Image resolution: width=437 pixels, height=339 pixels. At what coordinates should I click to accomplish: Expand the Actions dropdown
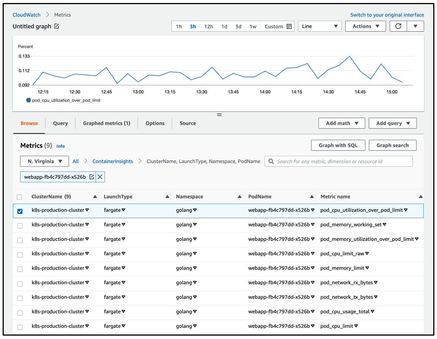coord(365,26)
